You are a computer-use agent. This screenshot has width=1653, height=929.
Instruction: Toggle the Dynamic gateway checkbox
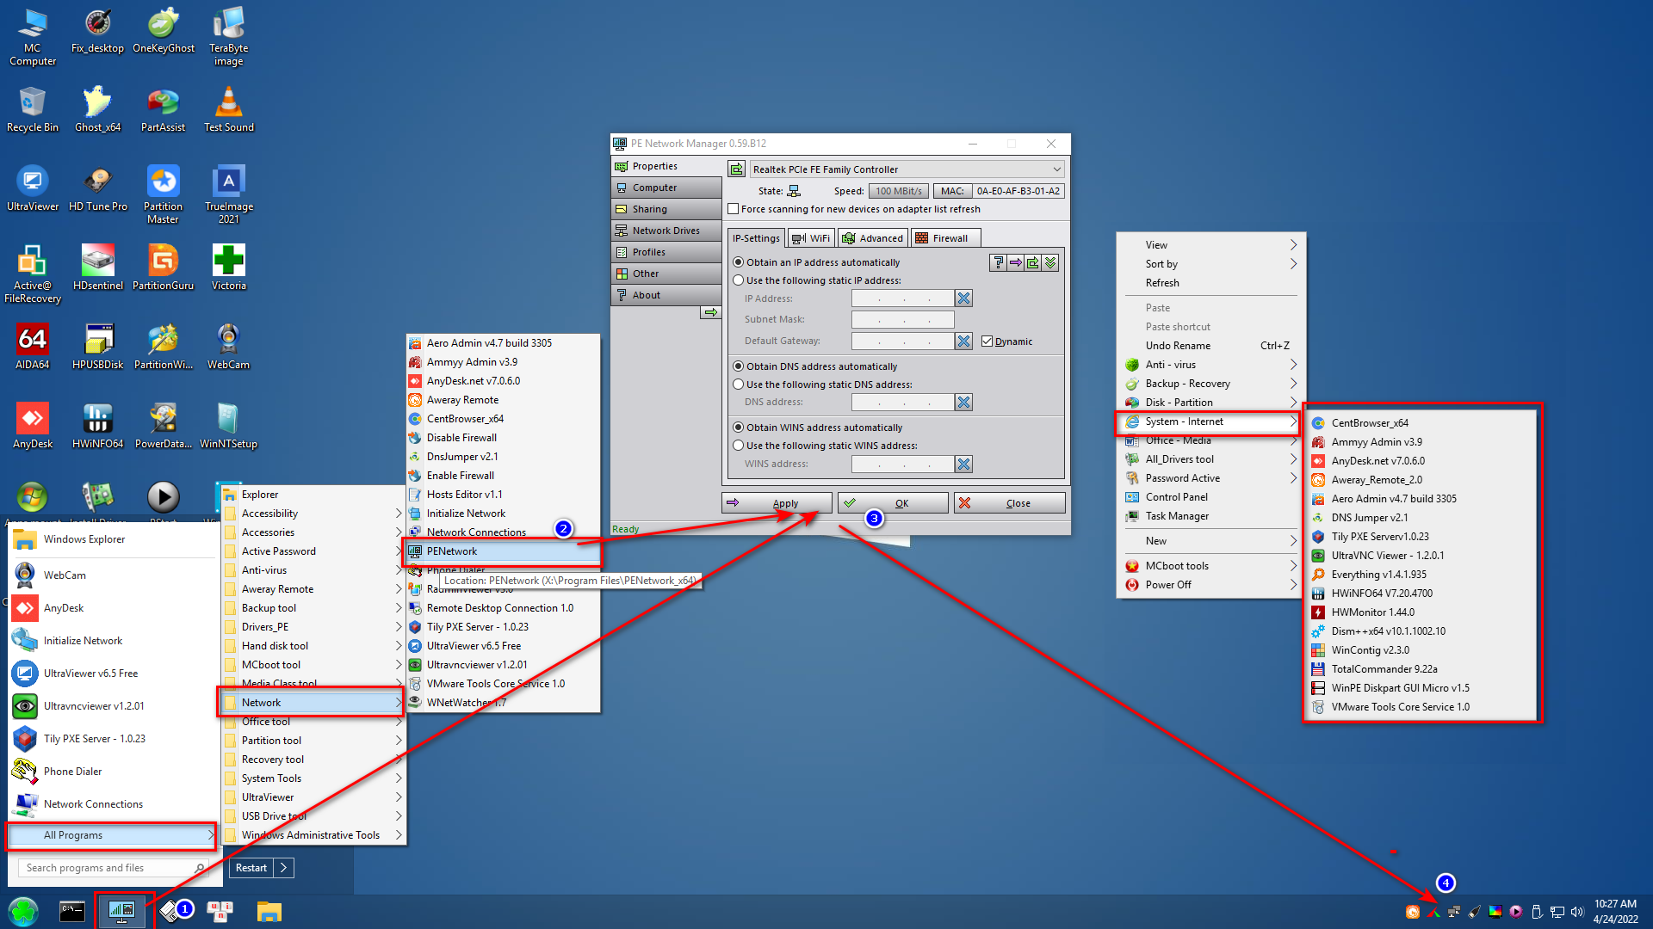[x=987, y=341]
